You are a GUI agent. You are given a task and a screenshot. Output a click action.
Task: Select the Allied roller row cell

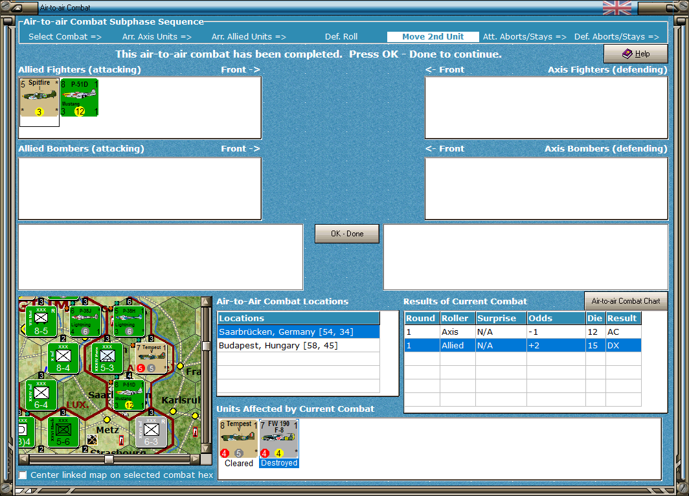point(457,345)
